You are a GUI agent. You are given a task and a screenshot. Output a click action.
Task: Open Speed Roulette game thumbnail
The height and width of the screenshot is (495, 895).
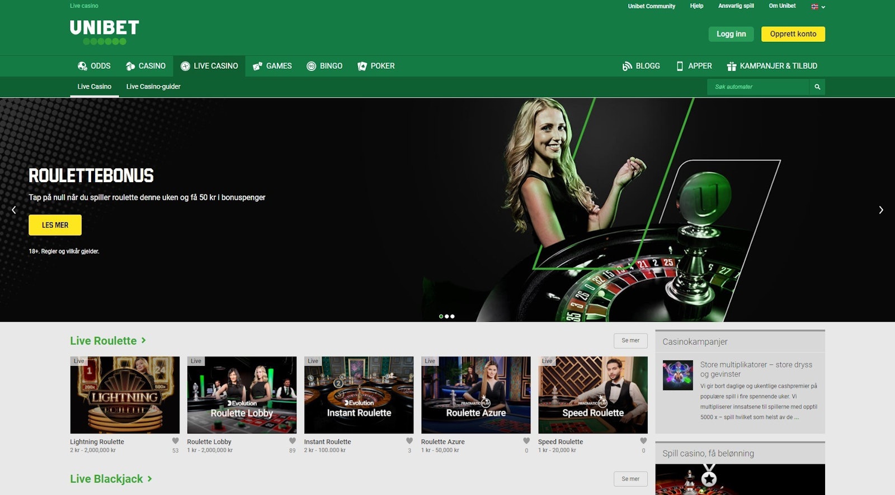coord(593,395)
